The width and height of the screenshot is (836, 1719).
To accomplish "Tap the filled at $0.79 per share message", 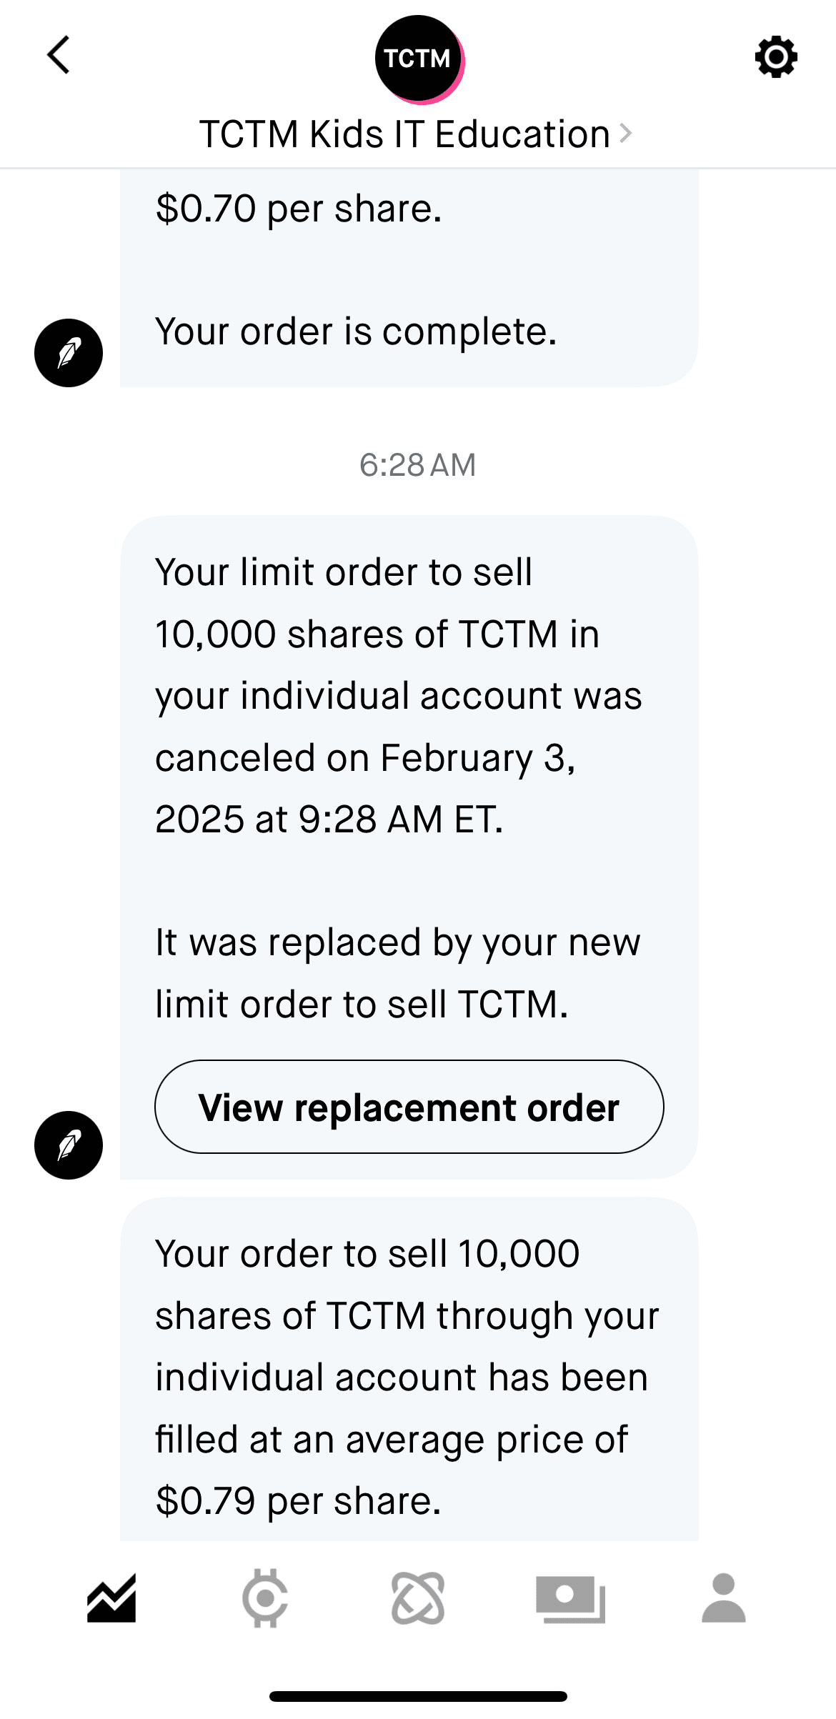I will 406,1377.
